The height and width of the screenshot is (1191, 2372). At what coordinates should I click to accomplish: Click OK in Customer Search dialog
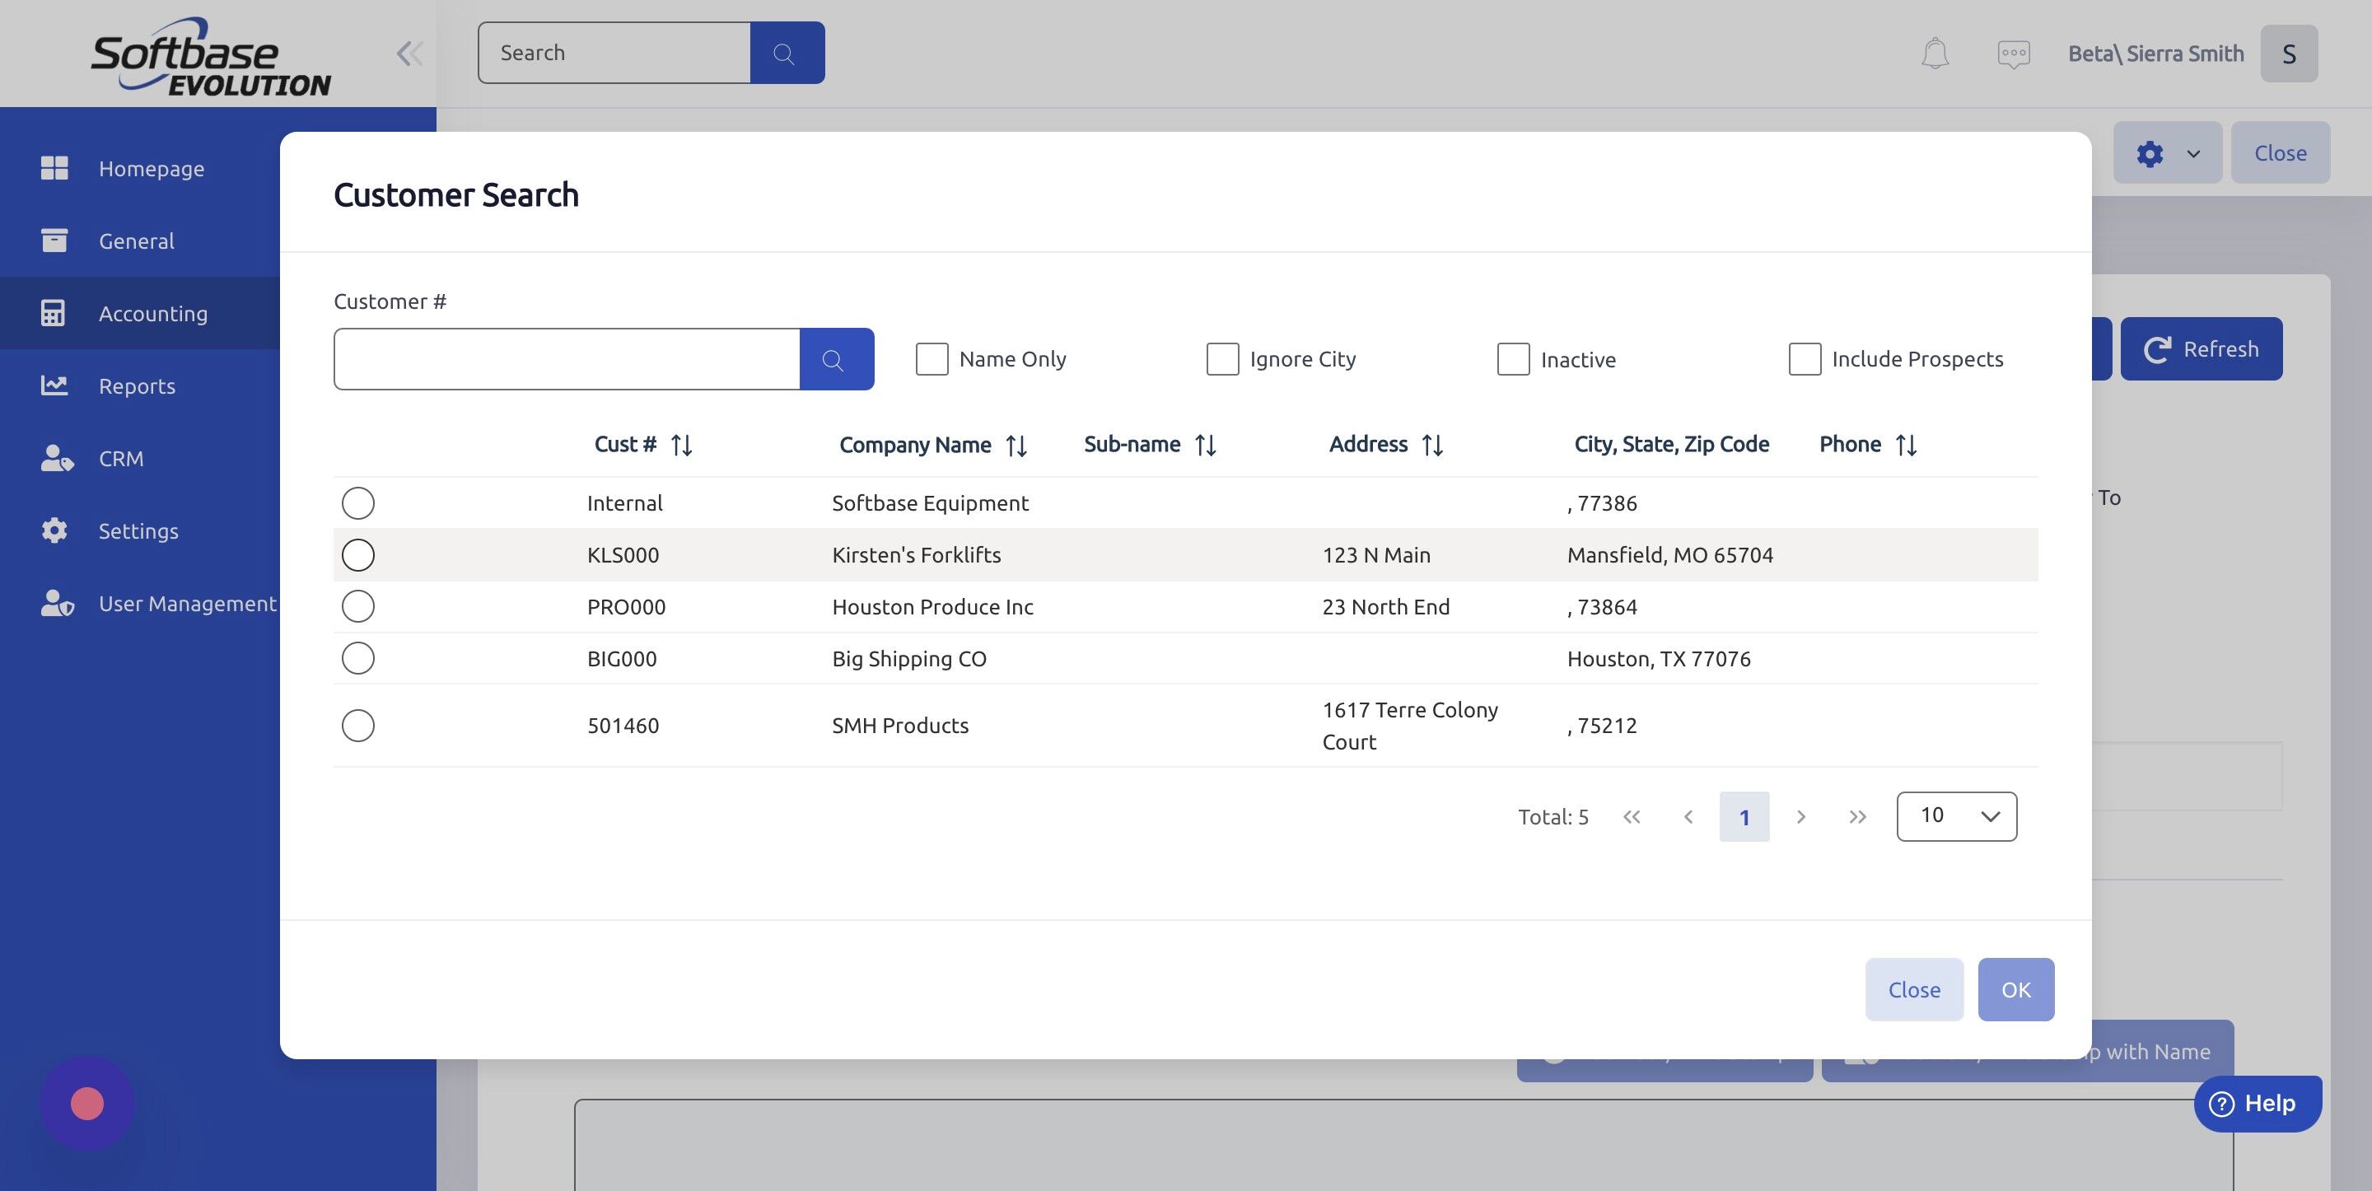(x=2015, y=989)
